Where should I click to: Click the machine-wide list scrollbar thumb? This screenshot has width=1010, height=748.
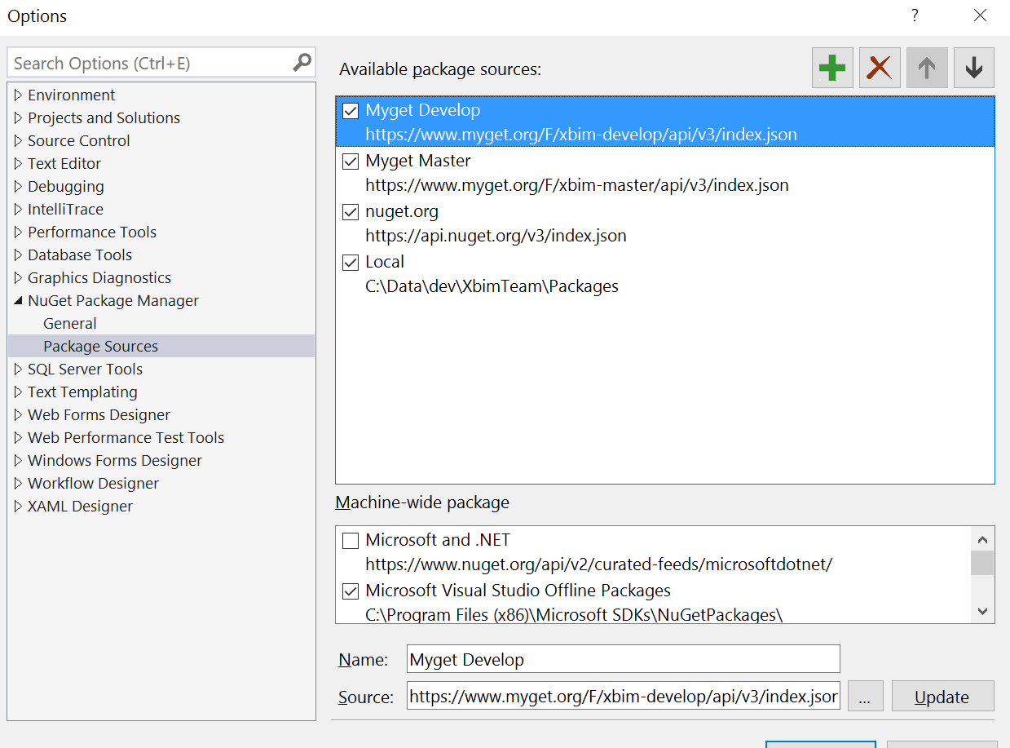982,563
